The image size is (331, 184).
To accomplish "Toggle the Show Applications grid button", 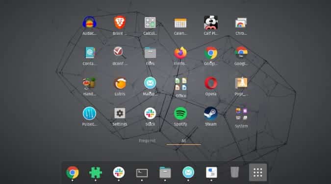I will coord(258,172).
